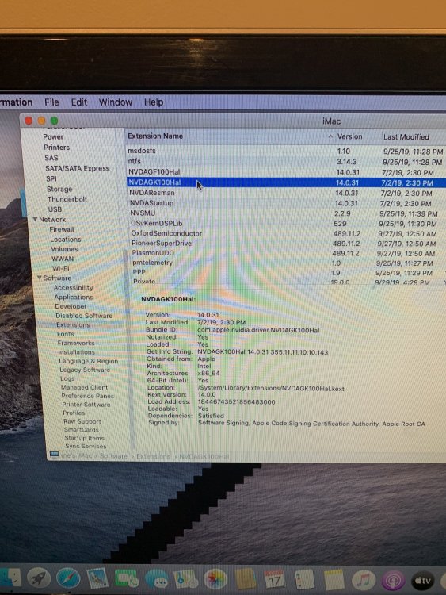Open Launchpad from the dock
This screenshot has height=595, width=446.
[38, 578]
